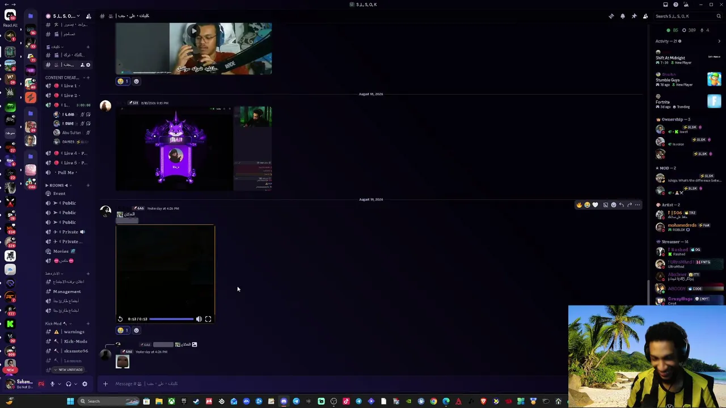
Task: Join the Pull Me voice channel
Action: pyautogui.click(x=68, y=172)
